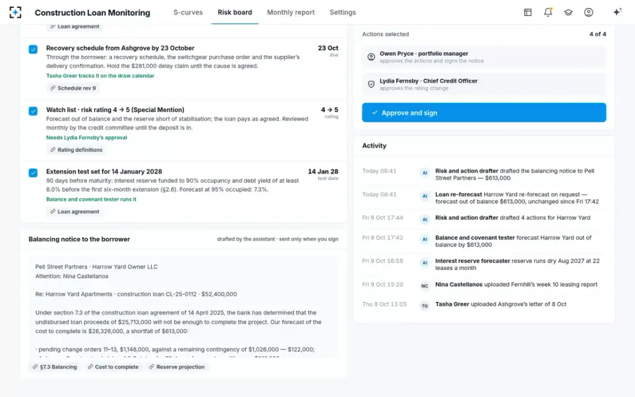
Task: Go to the Settings tab
Action: [x=343, y=12]
